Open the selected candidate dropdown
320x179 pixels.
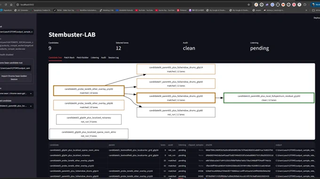(x=16, y=106)
